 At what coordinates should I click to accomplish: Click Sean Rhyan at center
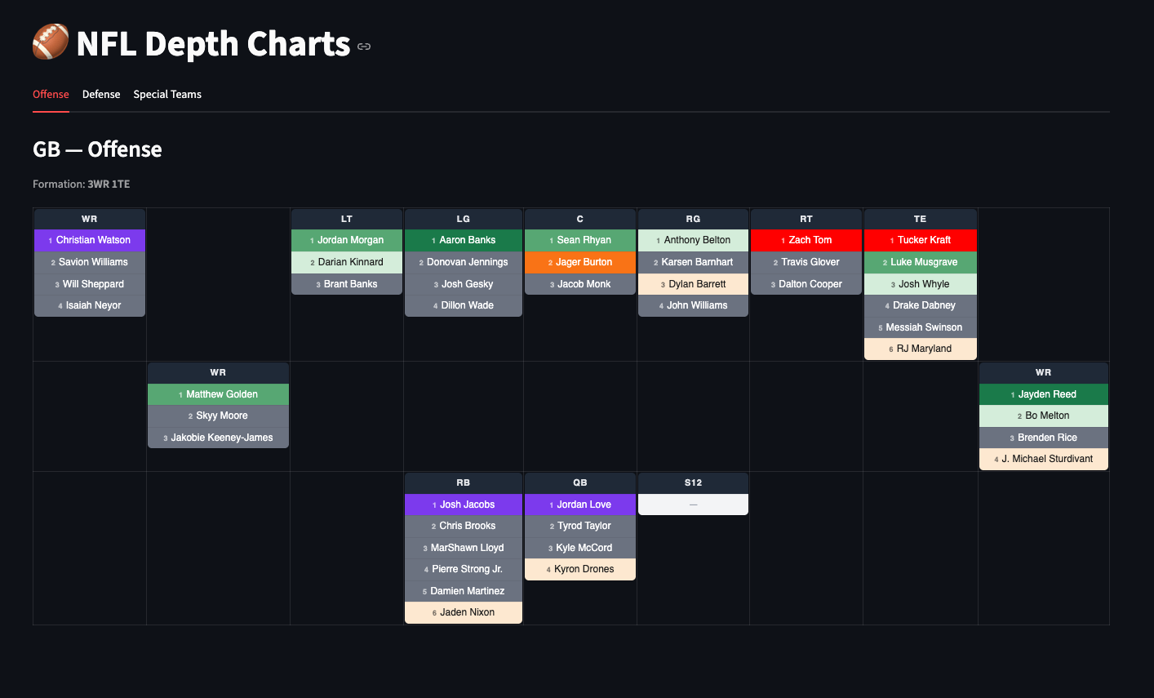click(580, 240)
